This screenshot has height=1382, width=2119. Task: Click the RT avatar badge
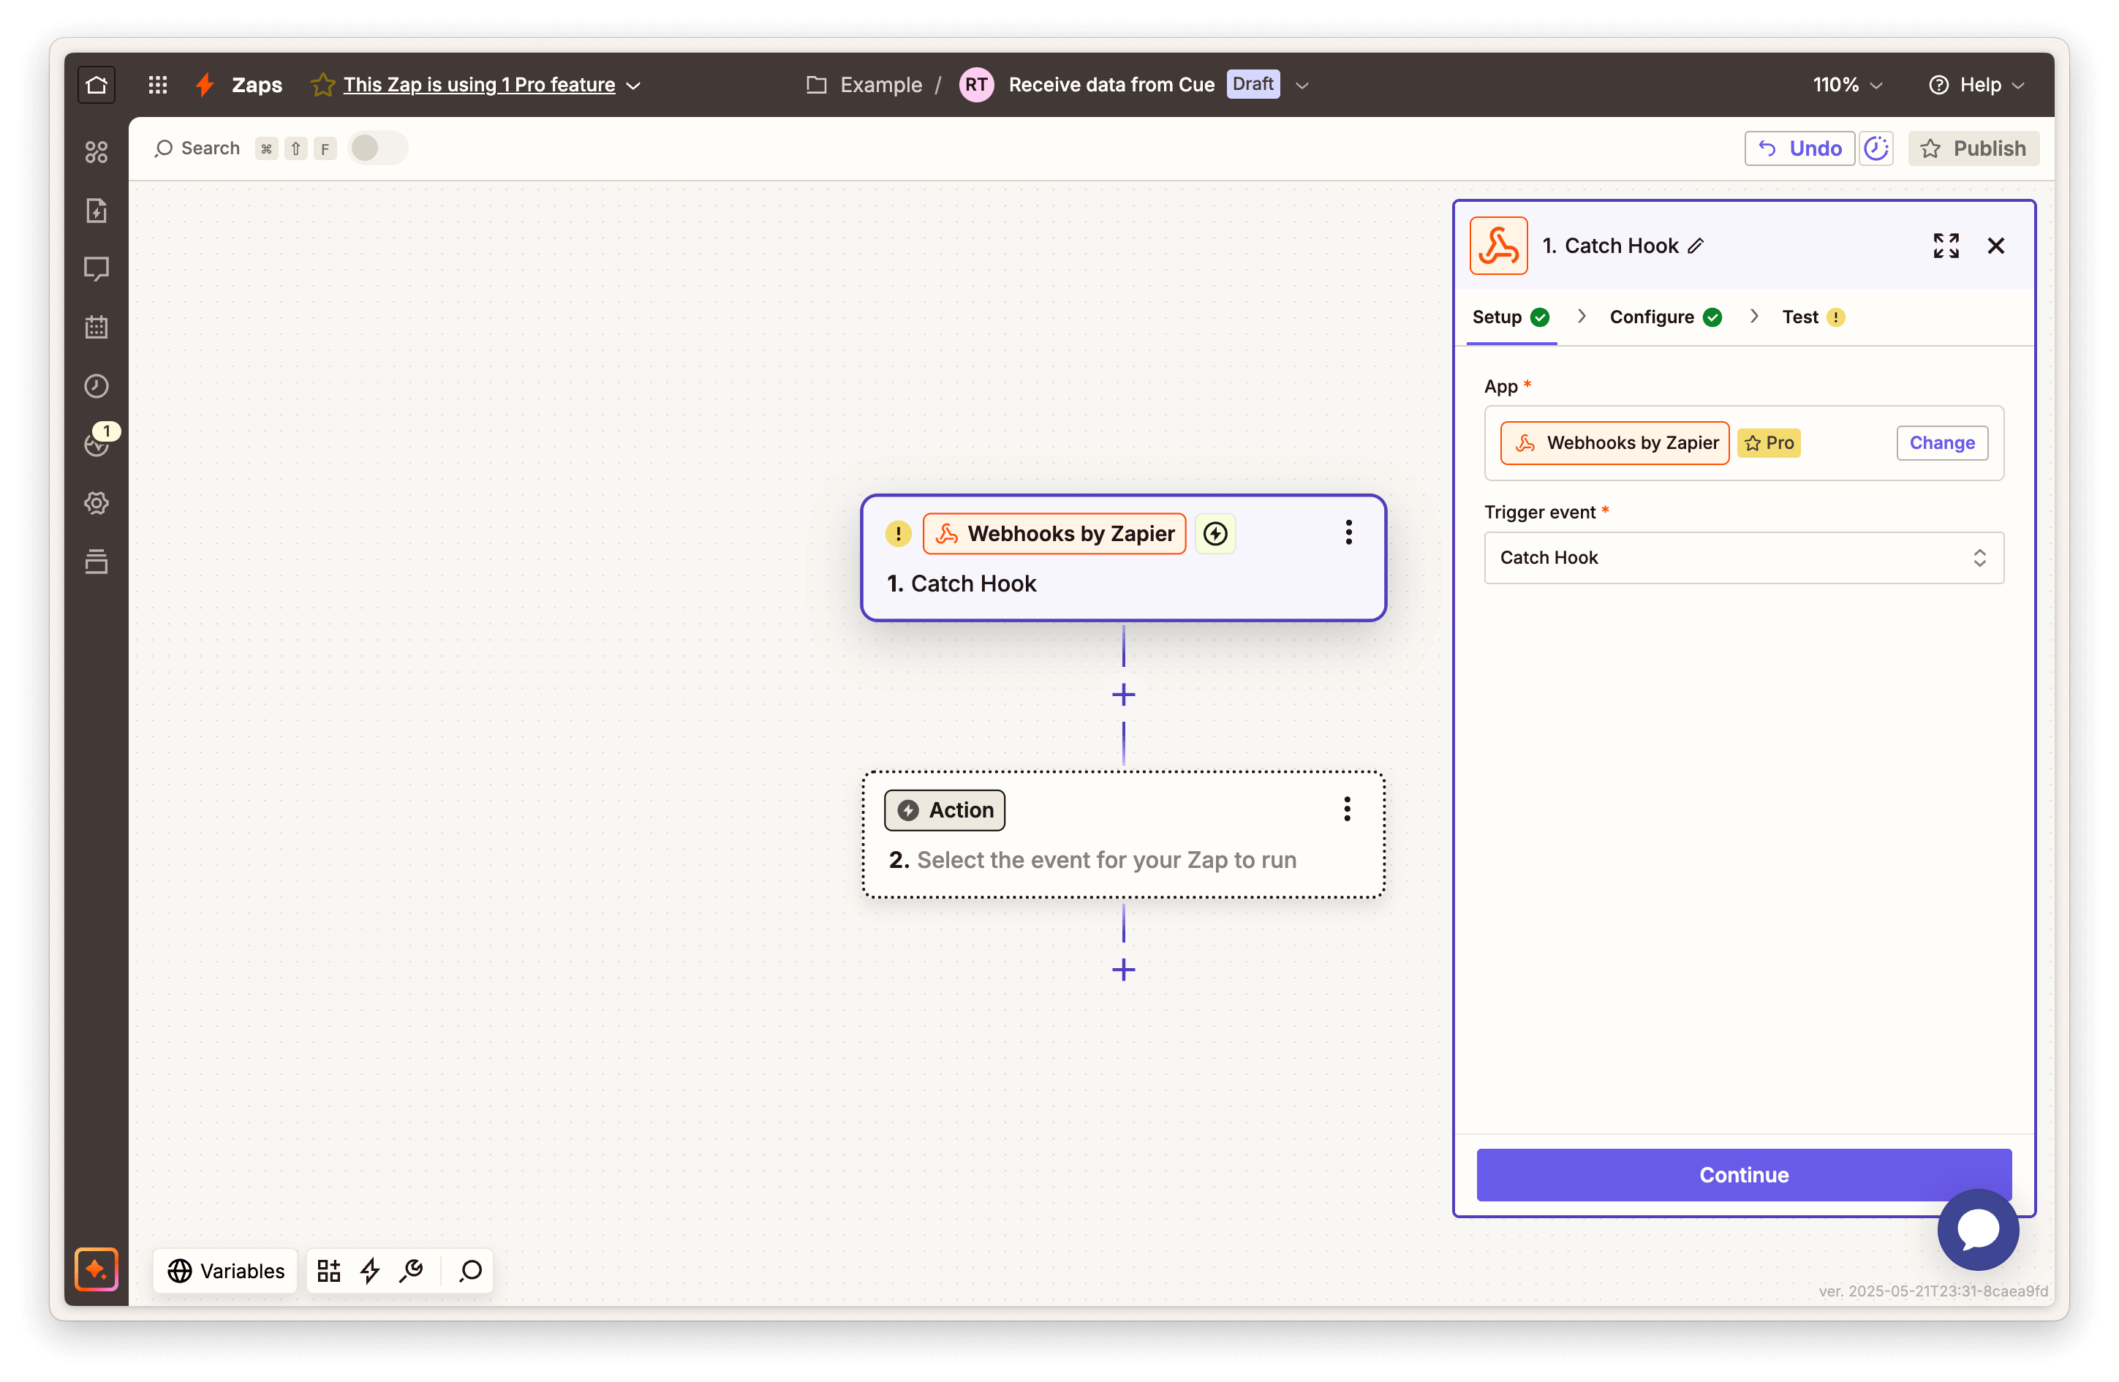click(976, 85)
